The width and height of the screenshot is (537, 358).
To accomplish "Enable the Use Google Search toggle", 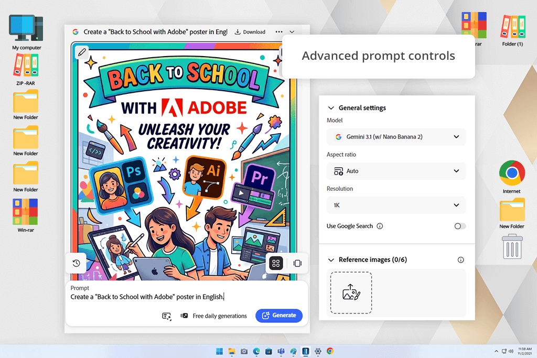I will [460, 226].
